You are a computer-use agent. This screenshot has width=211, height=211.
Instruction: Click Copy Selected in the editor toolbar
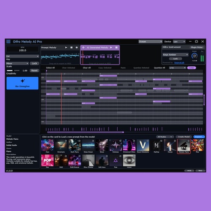(x=105, y=68)
